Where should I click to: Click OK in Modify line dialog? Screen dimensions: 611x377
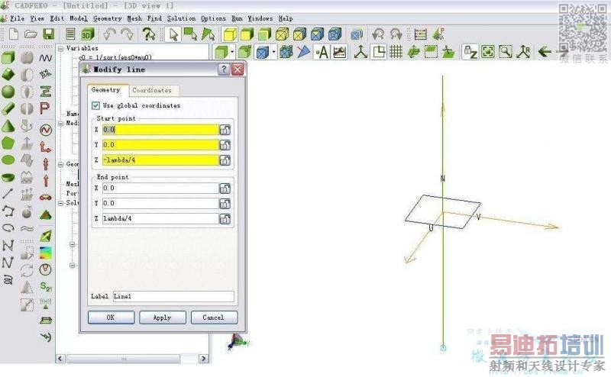click(111, 317)
